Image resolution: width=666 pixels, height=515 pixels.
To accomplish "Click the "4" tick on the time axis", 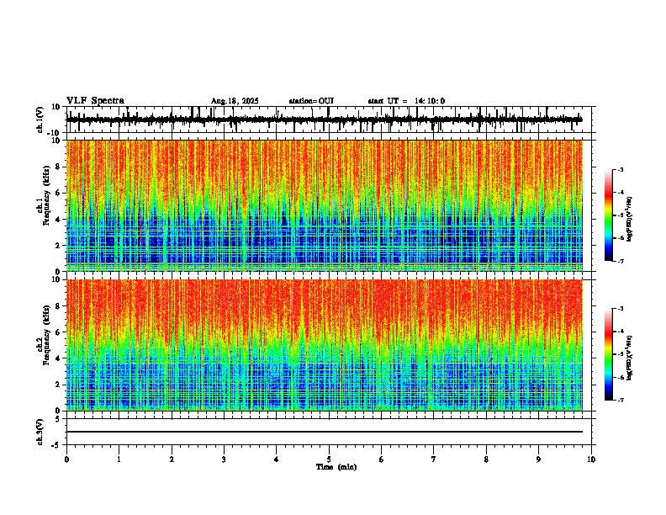I will (277, 459).
